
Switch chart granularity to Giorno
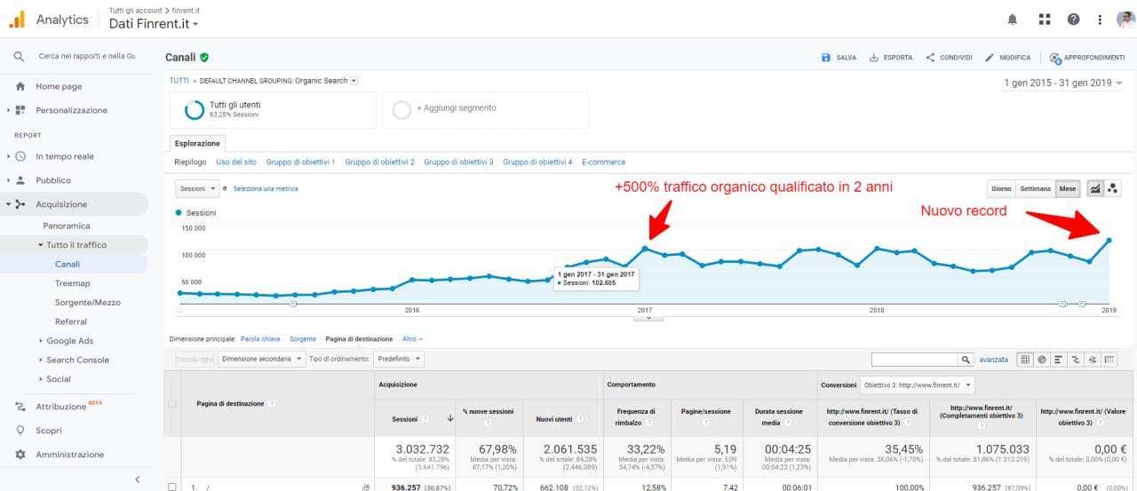point(1001,189)
